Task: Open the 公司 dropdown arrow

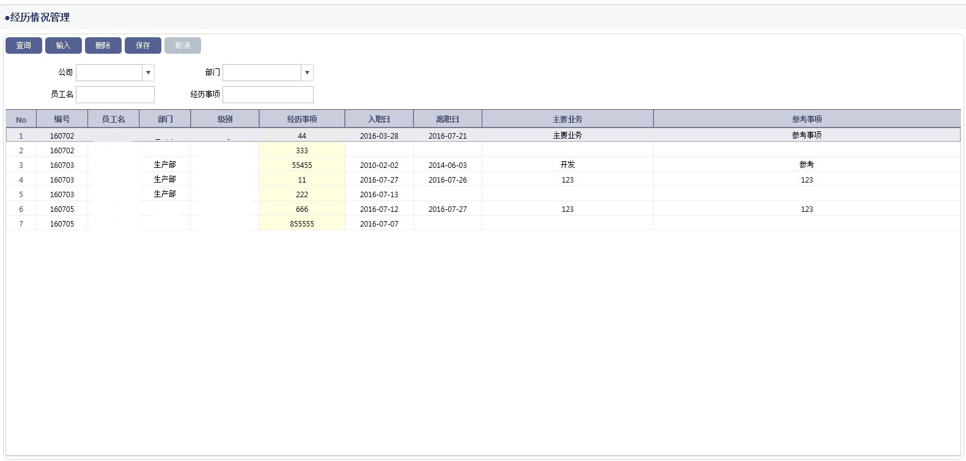Action: tap(148, 73)
